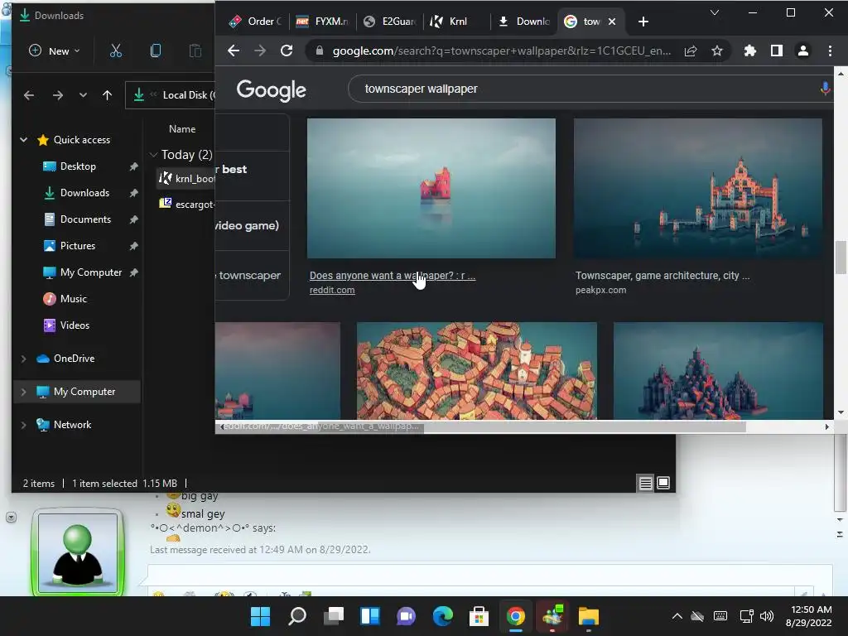The image size is (848, 636).
Task: Go up one folder level in File Explorer
Action: [107, 95]
